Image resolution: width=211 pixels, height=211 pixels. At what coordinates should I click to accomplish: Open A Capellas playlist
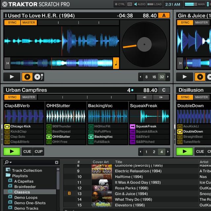click(24, 181)
